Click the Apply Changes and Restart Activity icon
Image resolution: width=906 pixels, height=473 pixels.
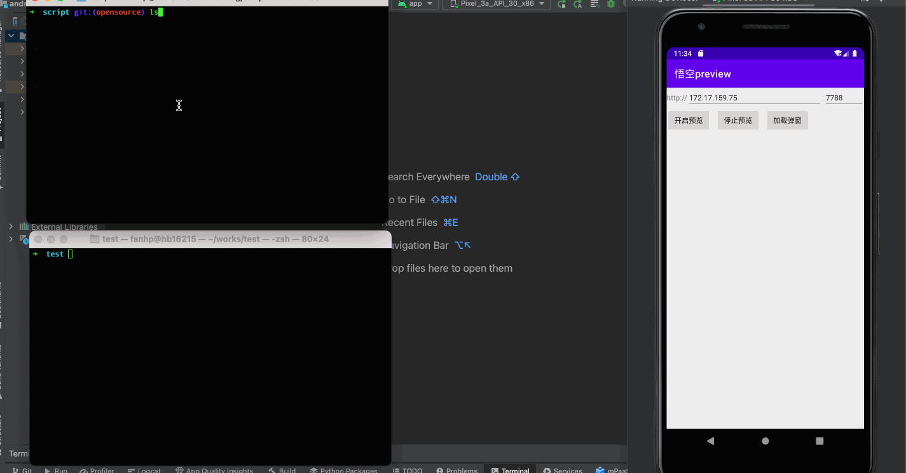click(561, 4)
